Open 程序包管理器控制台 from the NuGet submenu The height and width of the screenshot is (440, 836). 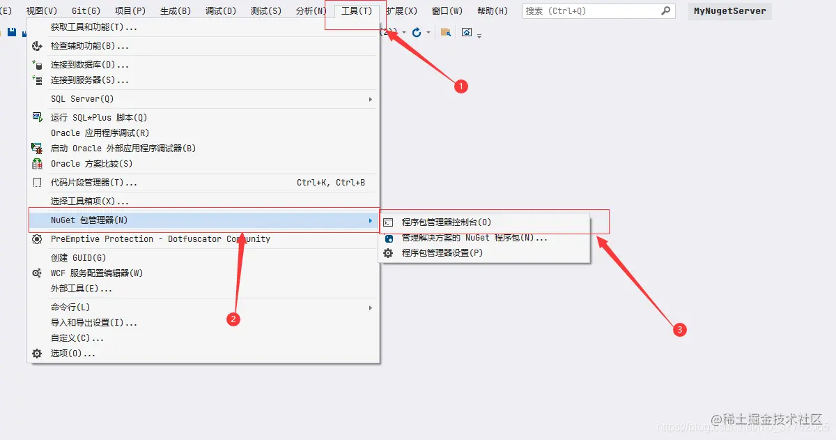click(446, 222)
